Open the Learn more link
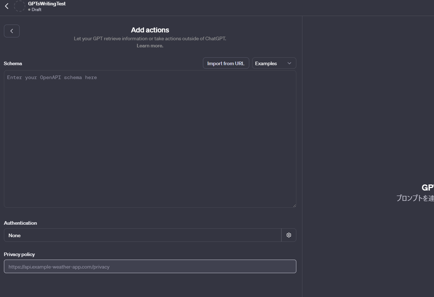Viewport: 434px width, 297px height. pos(150,46)
